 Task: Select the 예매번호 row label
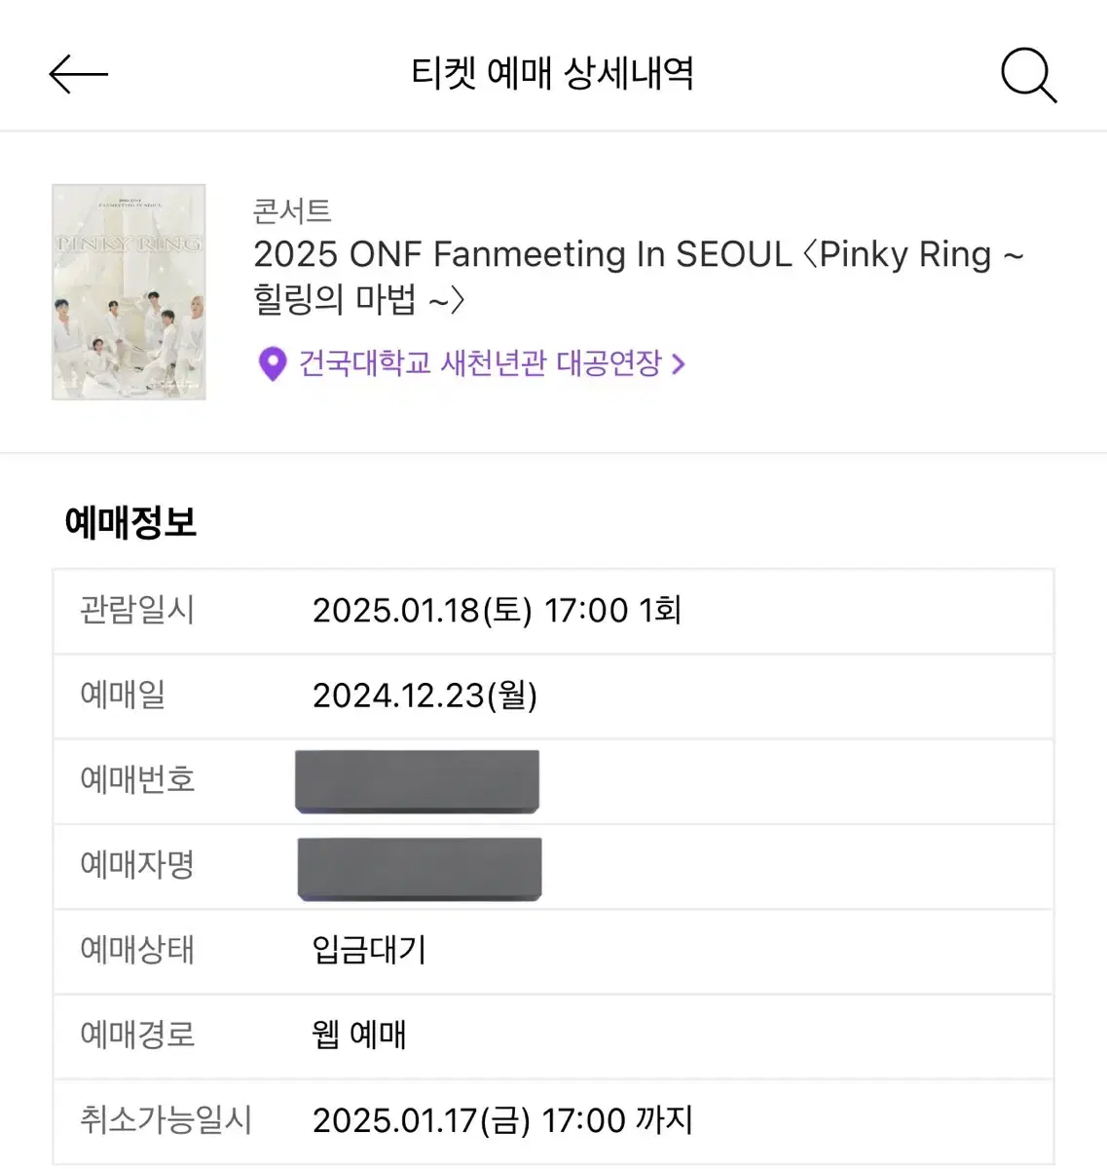click(137, 780)
